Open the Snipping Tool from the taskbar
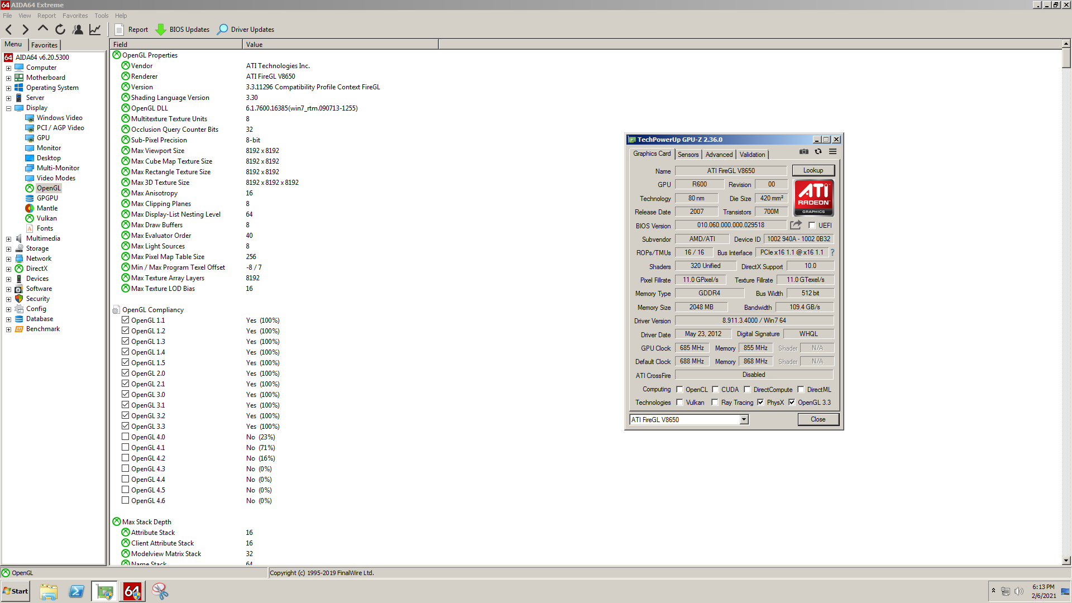1072x603 pixels. (x=160, y=591)
